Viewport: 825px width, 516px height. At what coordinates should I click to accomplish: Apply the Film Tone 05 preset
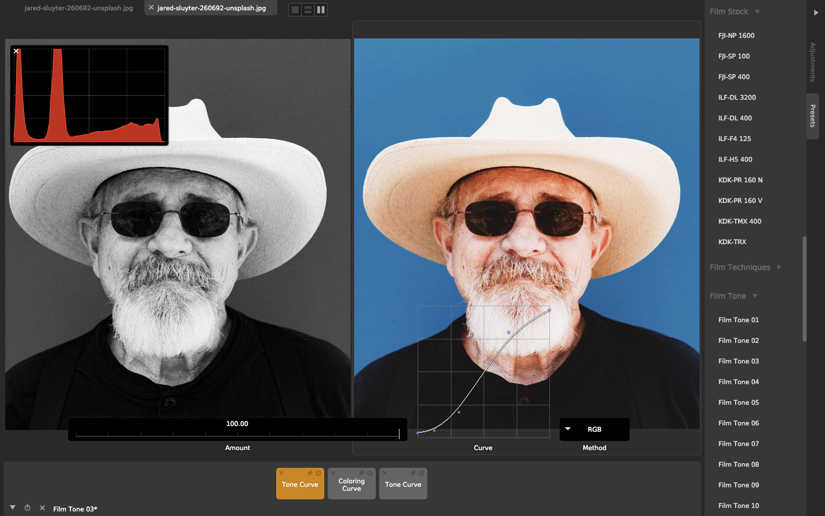(738, 402)
